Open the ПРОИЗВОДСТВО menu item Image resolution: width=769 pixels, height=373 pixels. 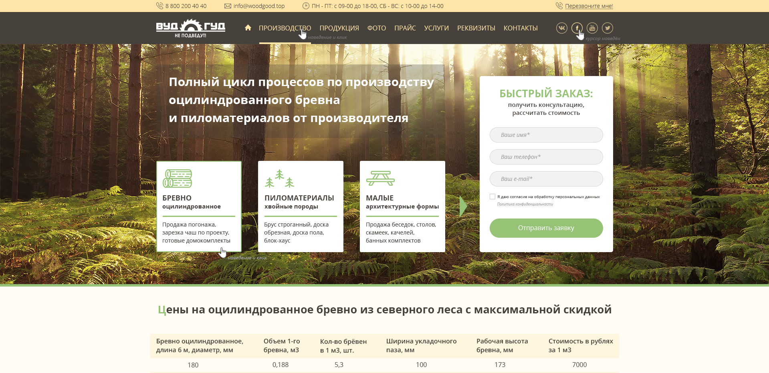[x=285, y=28]
